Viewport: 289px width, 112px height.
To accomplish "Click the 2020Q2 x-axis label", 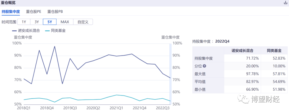I will click(93, 108).
